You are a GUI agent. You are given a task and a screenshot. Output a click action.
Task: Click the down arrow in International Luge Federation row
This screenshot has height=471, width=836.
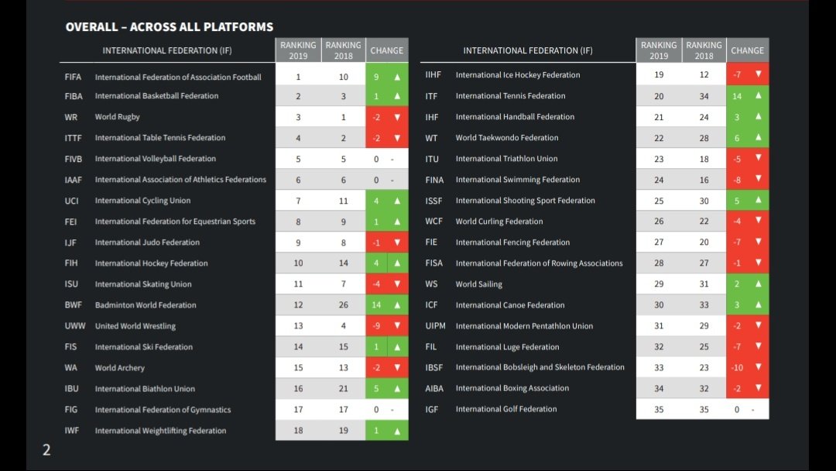[x=758, y=346]
